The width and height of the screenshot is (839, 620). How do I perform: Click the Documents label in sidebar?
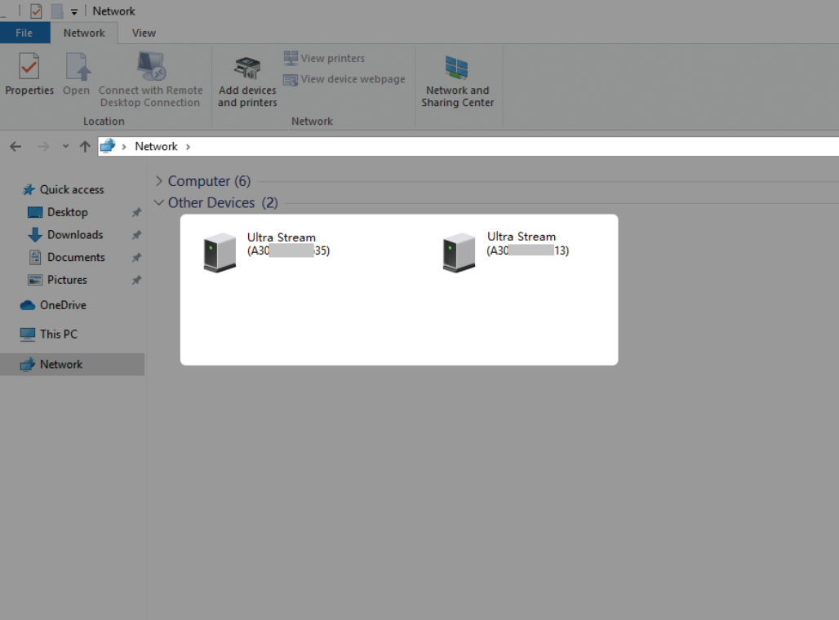(x=76, y=257)
